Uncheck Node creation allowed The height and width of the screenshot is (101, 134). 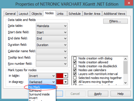[x=75, y=62]
